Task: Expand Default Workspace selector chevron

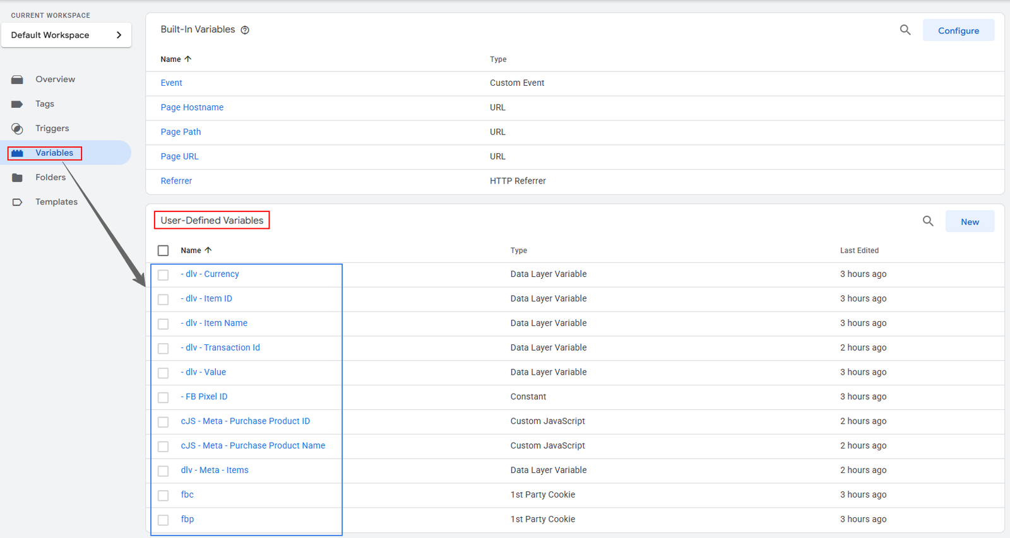Action: coord(119,35)
